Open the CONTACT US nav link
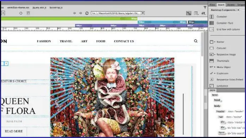246x138 pixels. [x=124, y=41]
